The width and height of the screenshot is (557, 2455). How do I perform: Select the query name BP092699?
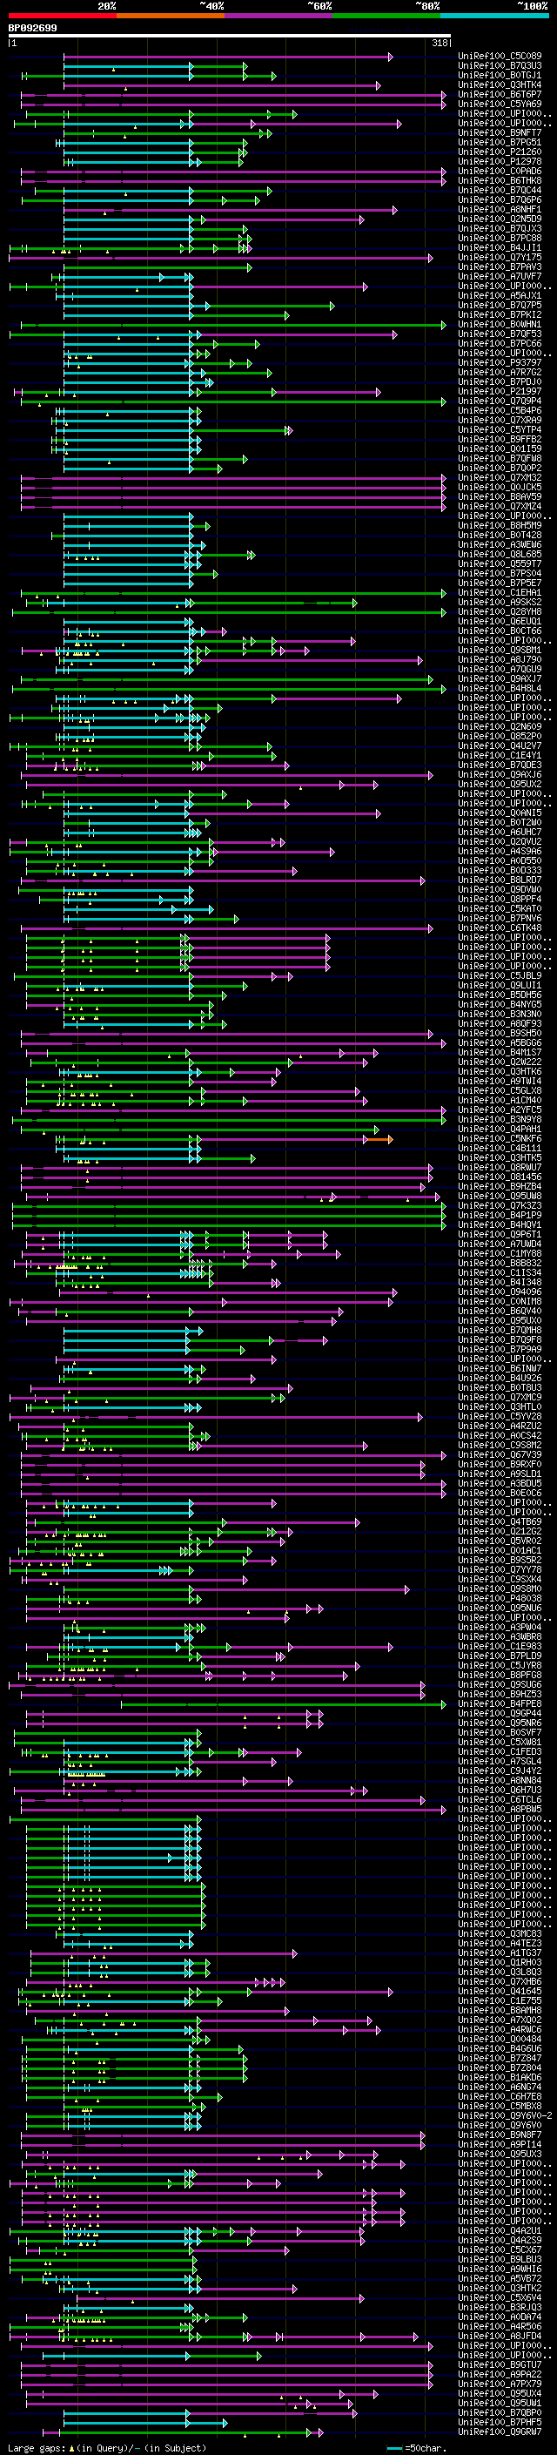32,29
